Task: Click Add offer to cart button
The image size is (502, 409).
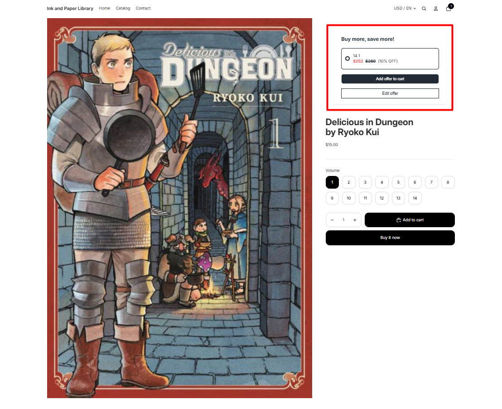Action: coord(390,79)
